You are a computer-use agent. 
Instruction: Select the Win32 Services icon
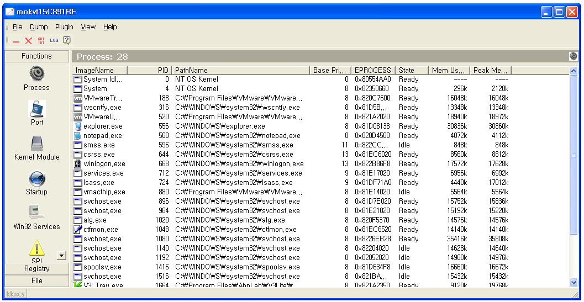pos(36,213)
